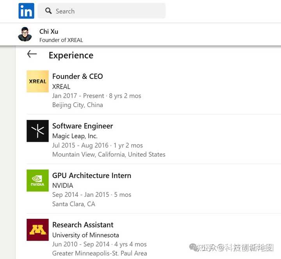Click Chi Xu's profile avatar
281x259 pixels.
[x=25, y=34]
